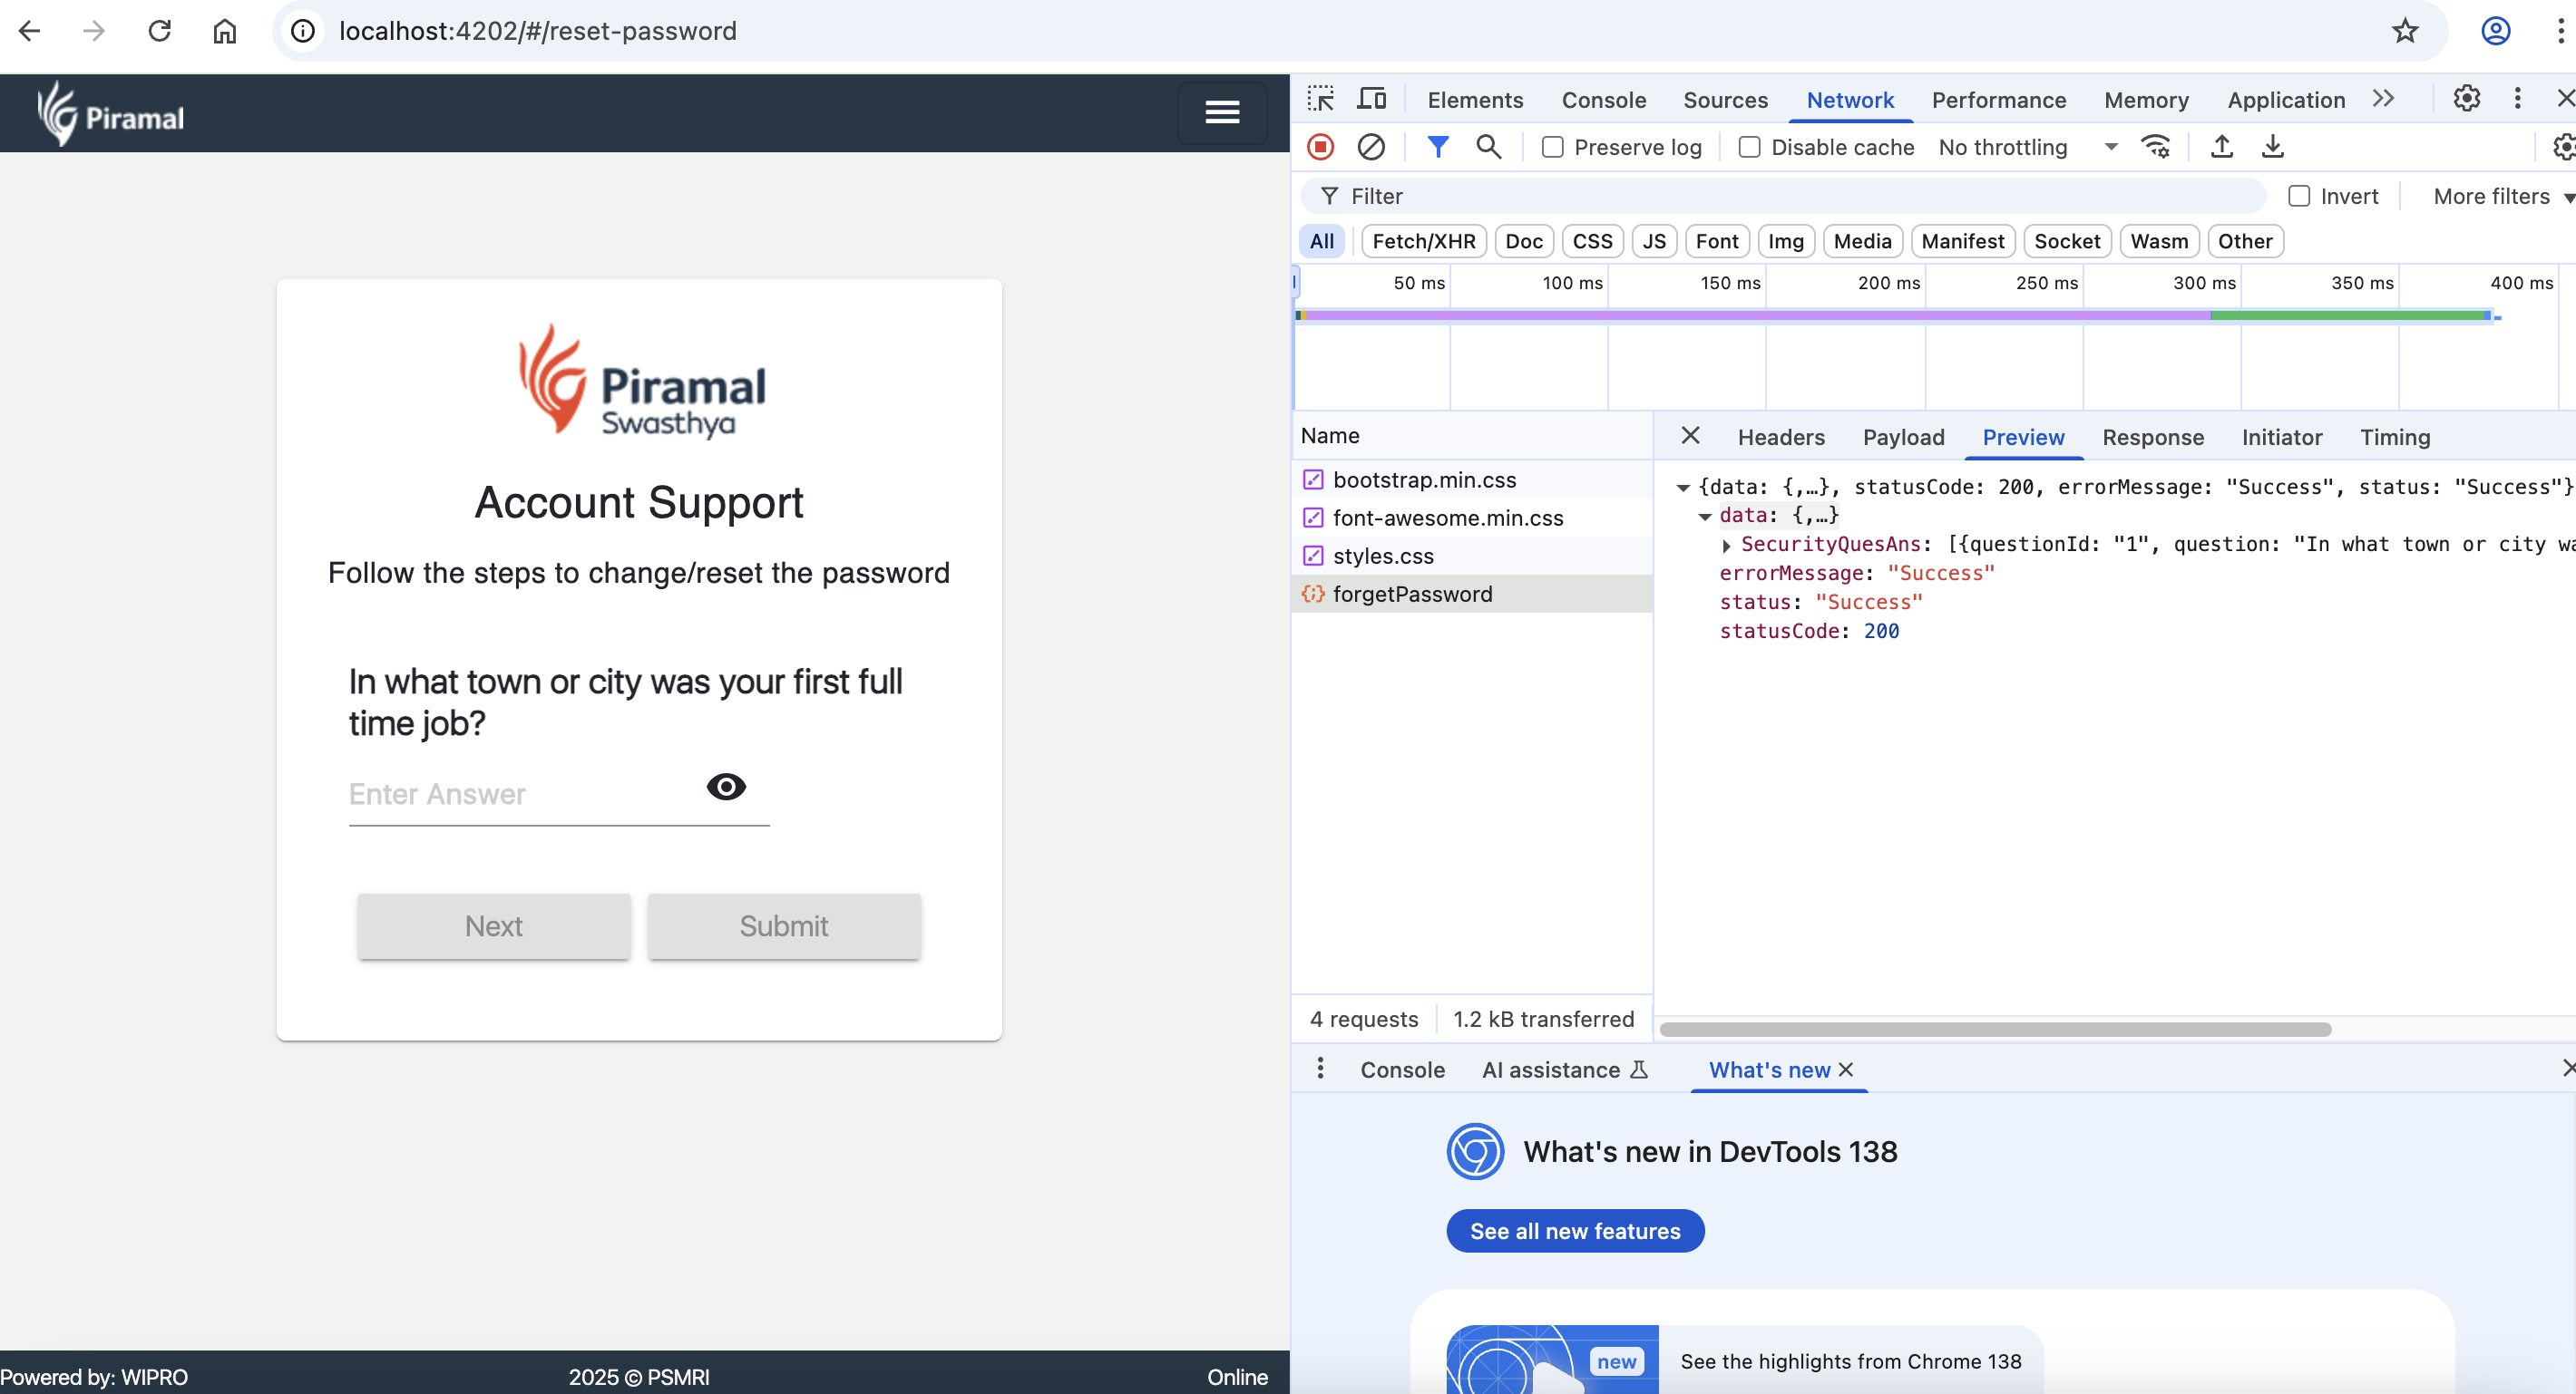Show more DevTools tabs chevron
The image size is (2576, 1394).
tap(2383, 99)
